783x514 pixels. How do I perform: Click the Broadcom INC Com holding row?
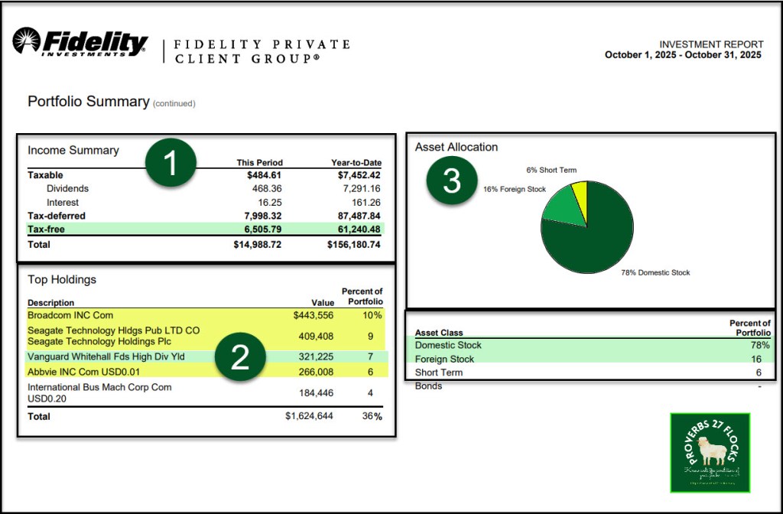pos(69,315)
